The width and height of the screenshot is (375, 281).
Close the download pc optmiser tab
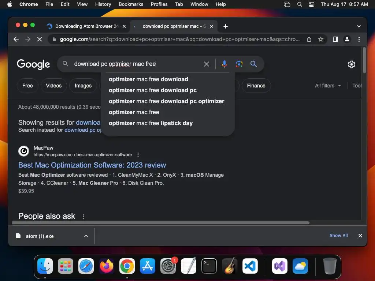click(x=212, y=26)
